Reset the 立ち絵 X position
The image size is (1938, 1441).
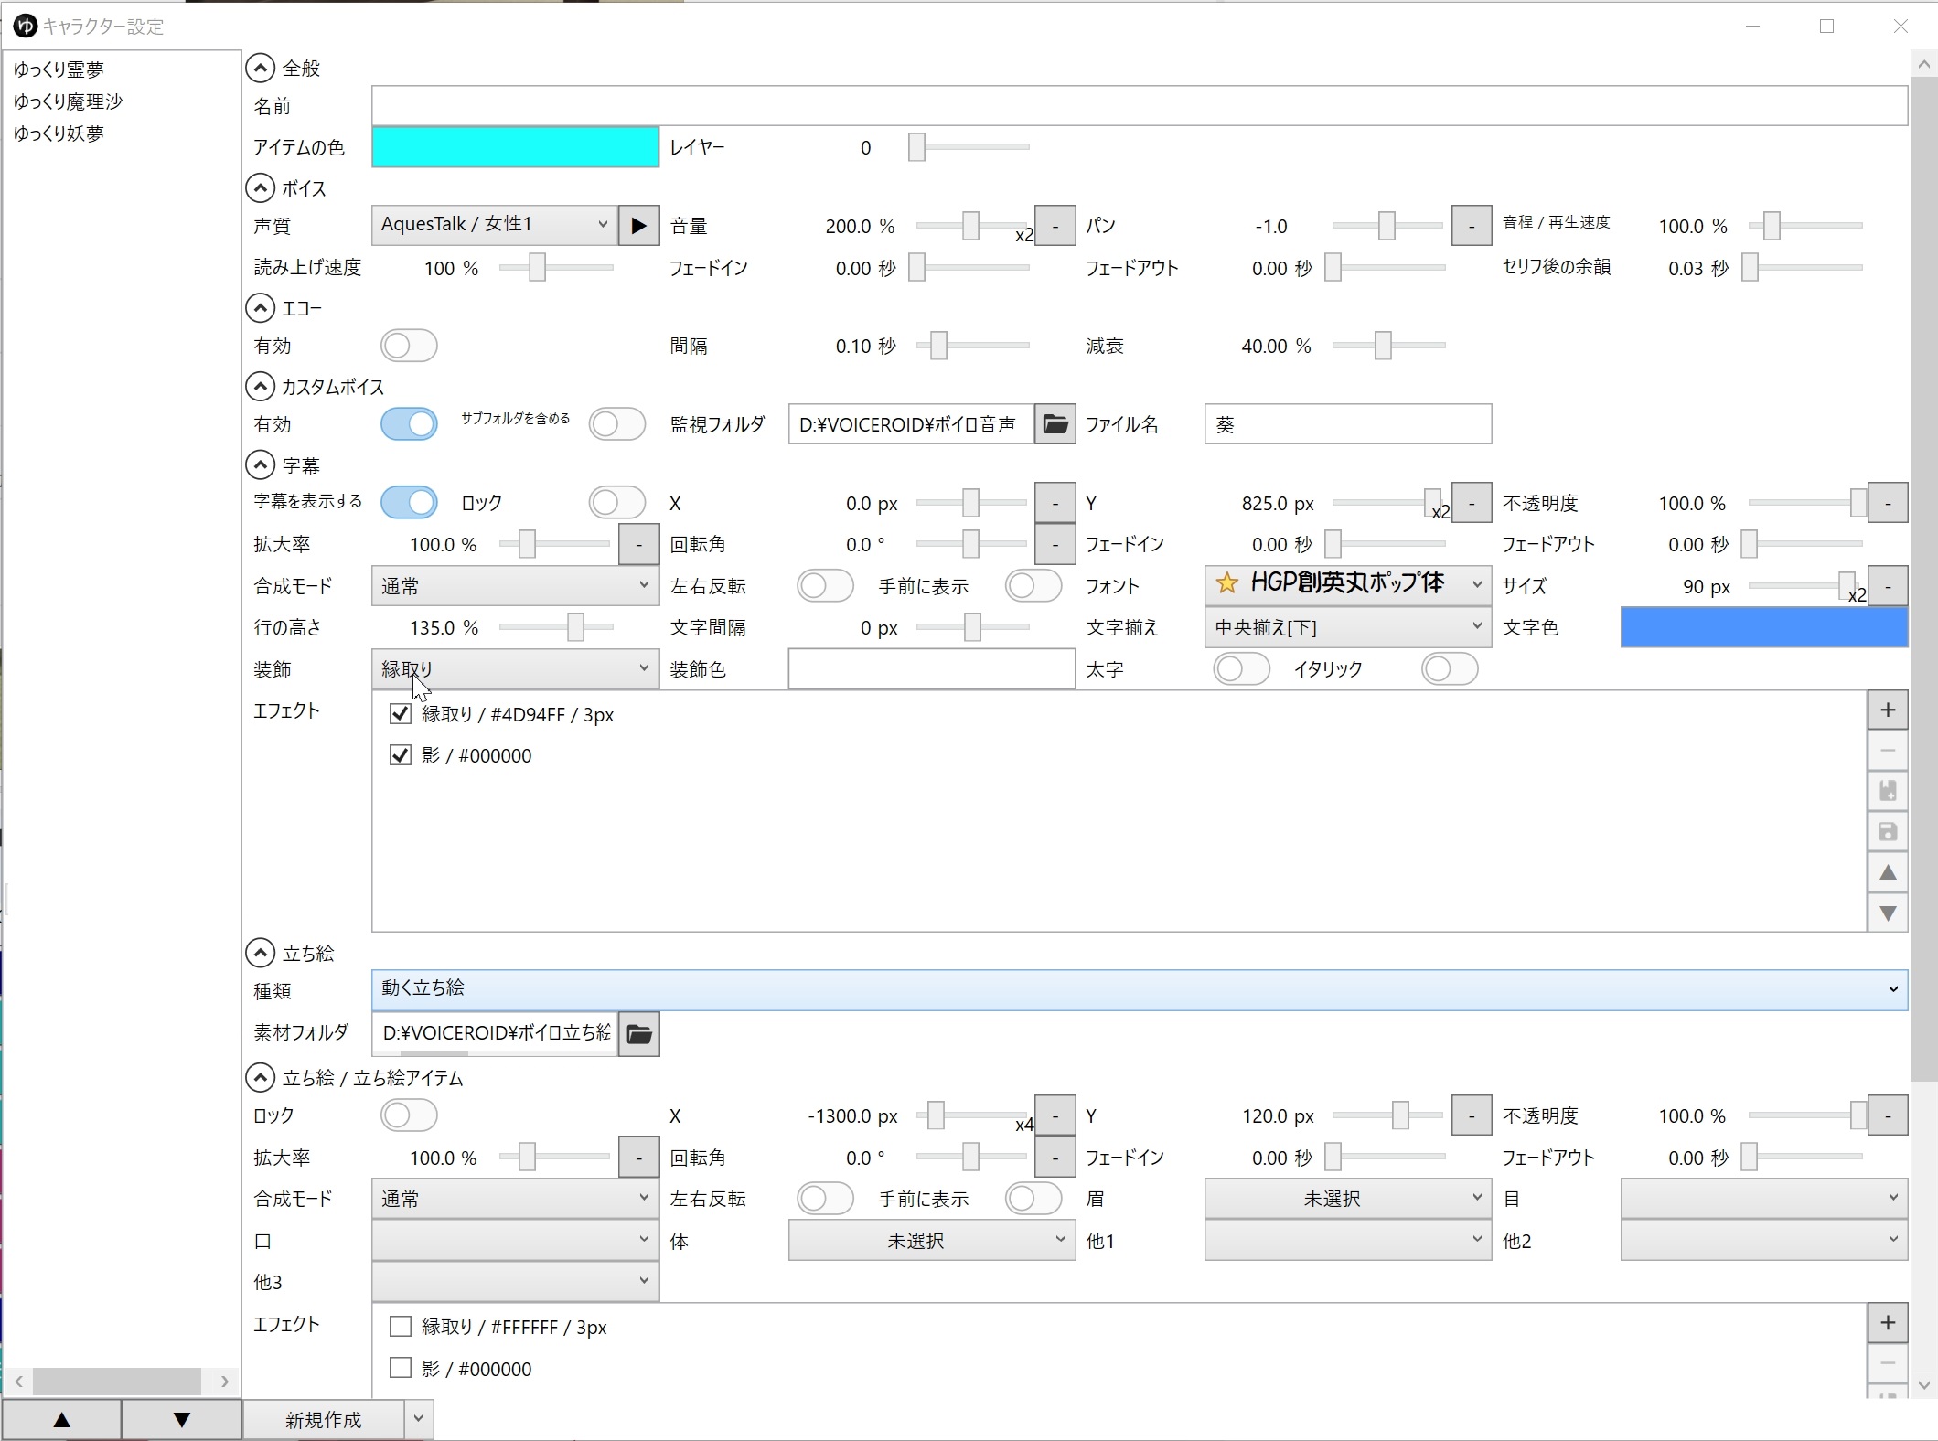pyautogui.click(x=1055, y=1116)
